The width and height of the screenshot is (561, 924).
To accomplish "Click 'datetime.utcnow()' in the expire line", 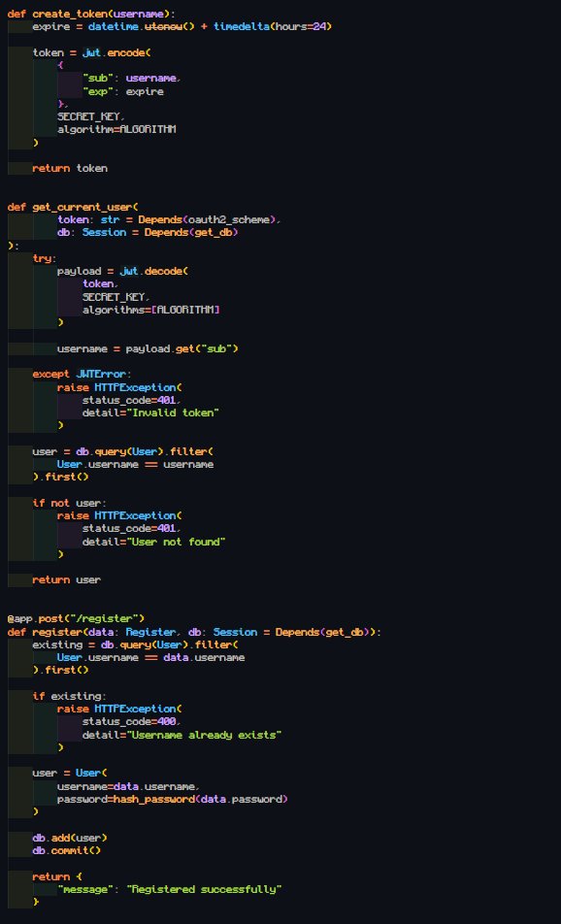I will click(x=141, y=26).
